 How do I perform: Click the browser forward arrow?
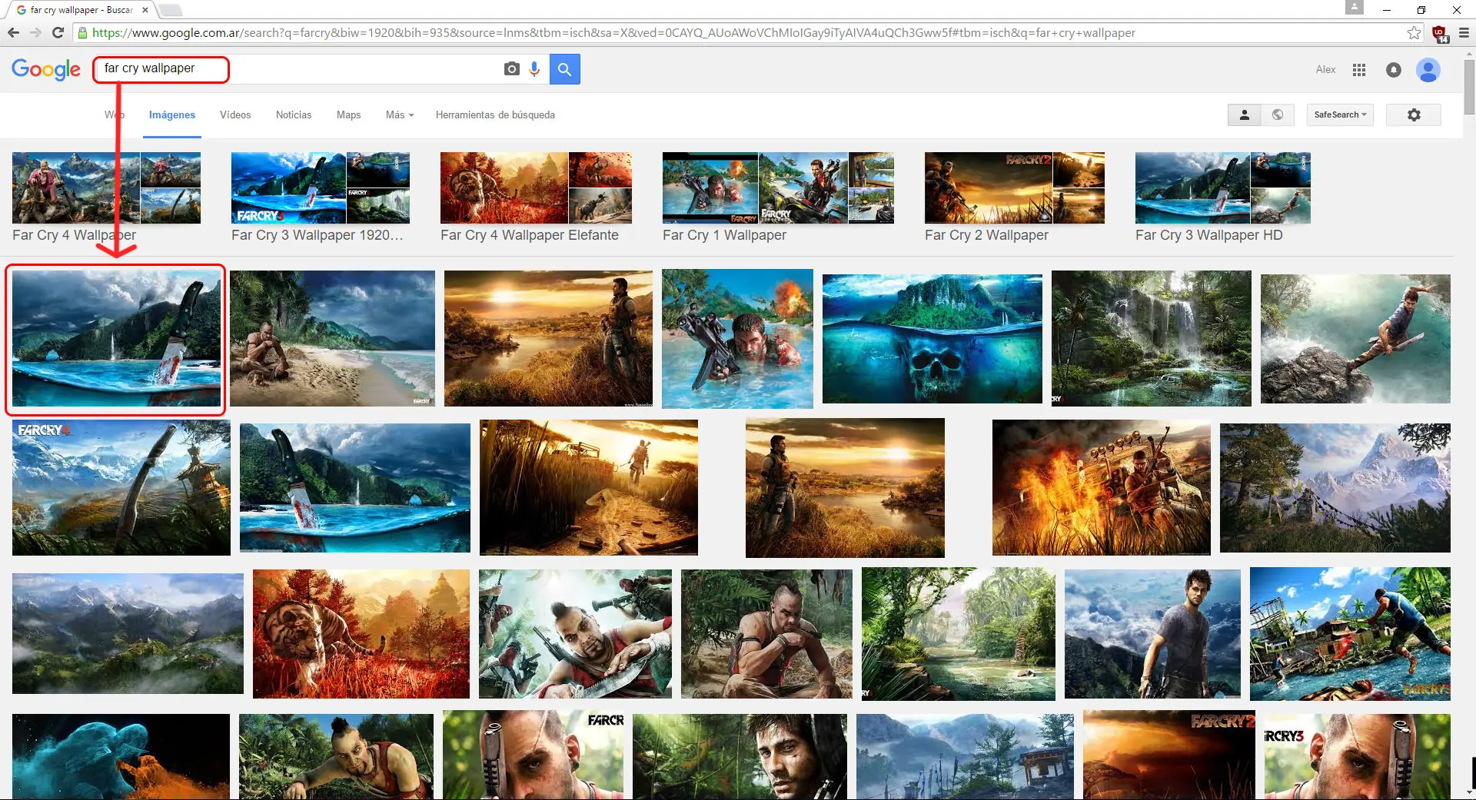tap(35, 32)
